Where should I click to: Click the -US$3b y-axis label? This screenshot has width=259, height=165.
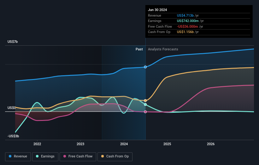[x=13, y=136]
